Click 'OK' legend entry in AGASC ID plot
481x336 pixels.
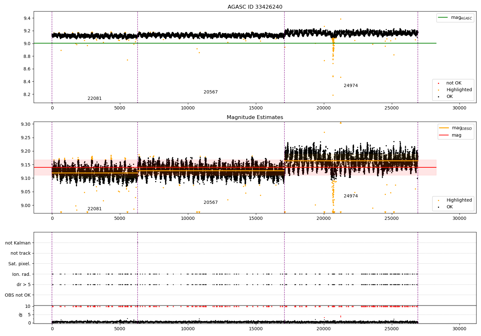point(450,97)
